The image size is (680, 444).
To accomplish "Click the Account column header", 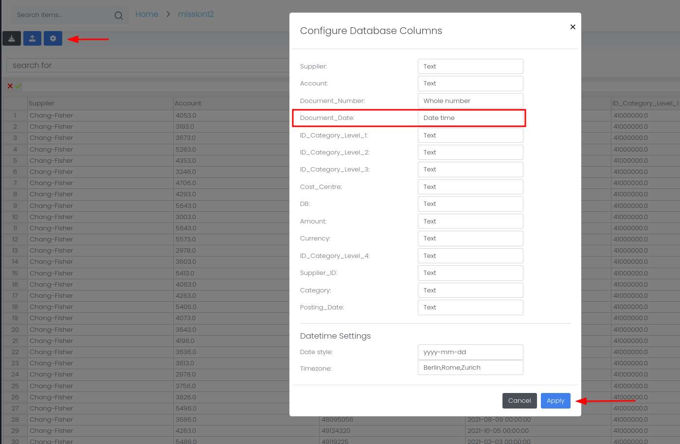I will tap(188, 103).
